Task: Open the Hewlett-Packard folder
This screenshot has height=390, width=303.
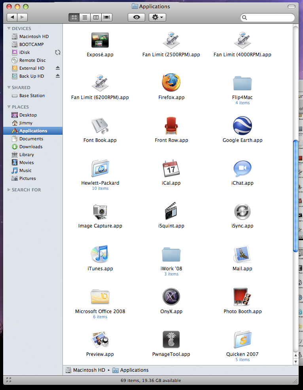Action: coord(100,168)
